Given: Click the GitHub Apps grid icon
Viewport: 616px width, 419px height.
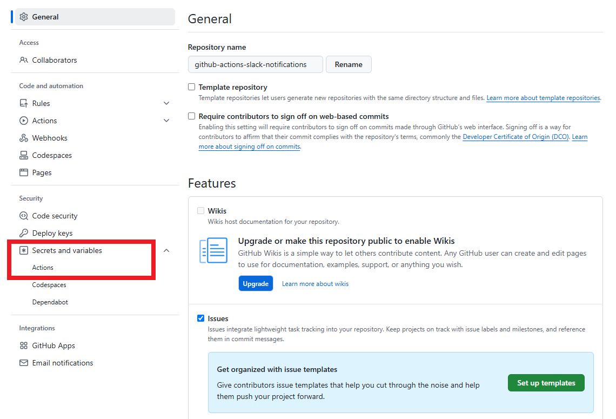Looking at the screenshot, I should (24, 345).
